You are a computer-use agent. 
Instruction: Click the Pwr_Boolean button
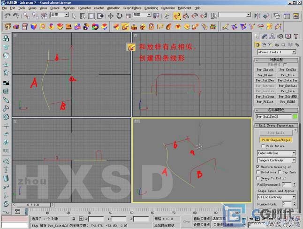[x=265, y=96]
